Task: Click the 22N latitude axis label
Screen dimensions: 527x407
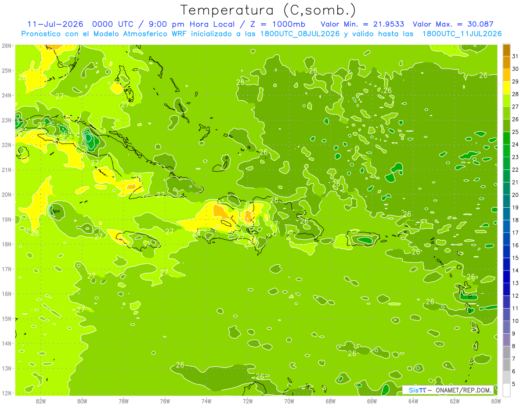Action: 7,145
